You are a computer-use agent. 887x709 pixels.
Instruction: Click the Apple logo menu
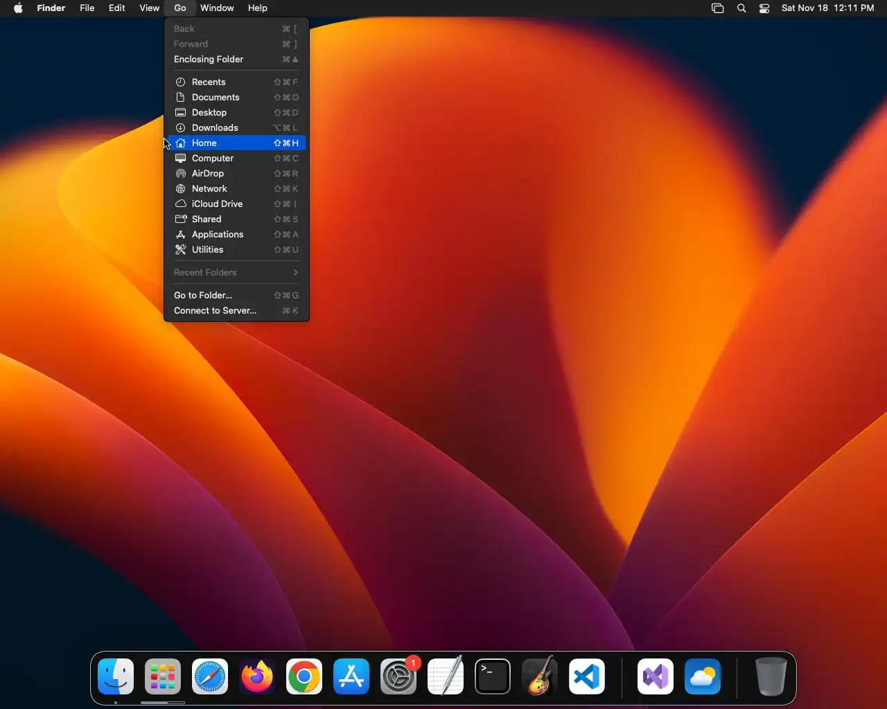pyautogui.click(x=18, y=8)
